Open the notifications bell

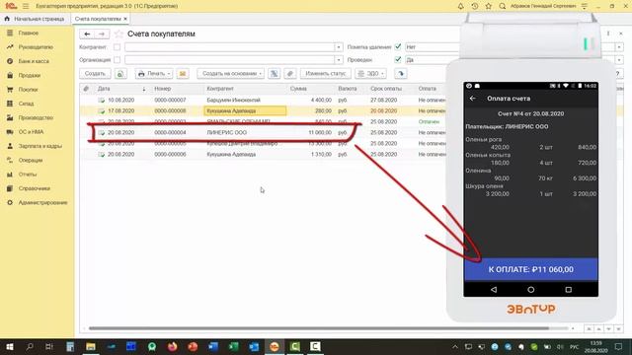coord(461,6)
